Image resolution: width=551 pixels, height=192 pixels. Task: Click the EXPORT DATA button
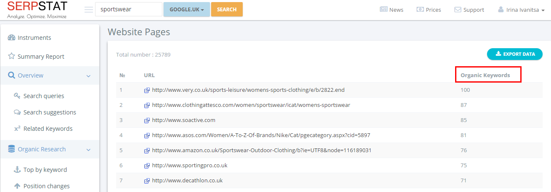pos(515,54)
